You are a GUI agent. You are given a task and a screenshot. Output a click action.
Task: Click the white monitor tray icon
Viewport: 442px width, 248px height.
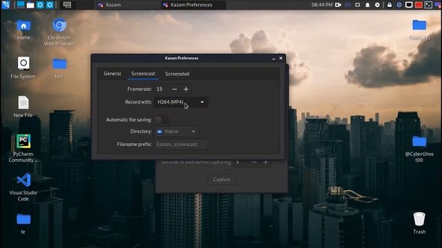coord(409,5)
